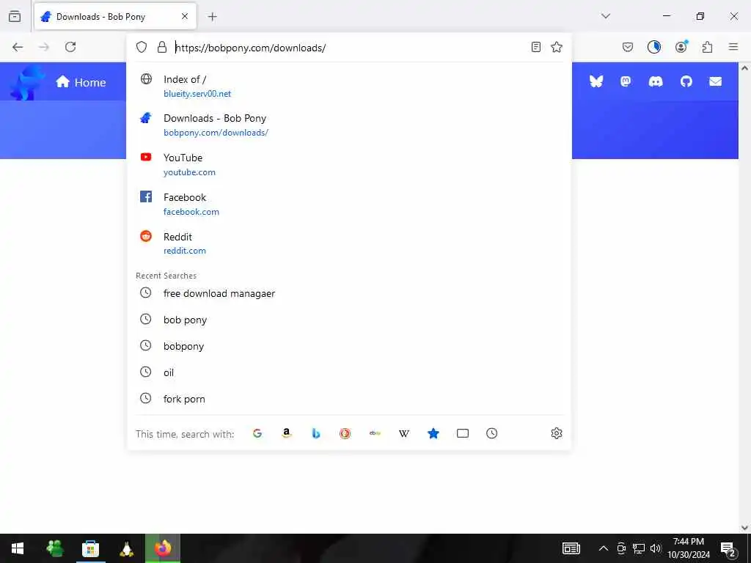
Task: Open tracking protection shield icon
Action: click(x=142, y=47)
